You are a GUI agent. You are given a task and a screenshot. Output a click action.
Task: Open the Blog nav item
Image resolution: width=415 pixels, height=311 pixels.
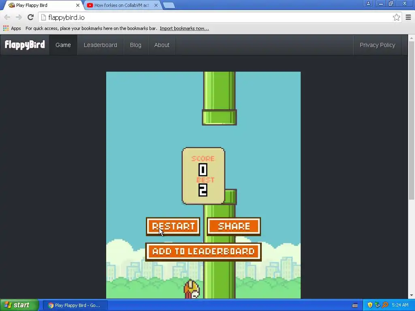click(135, 45)
